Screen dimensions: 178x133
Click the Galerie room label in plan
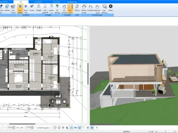36,53
